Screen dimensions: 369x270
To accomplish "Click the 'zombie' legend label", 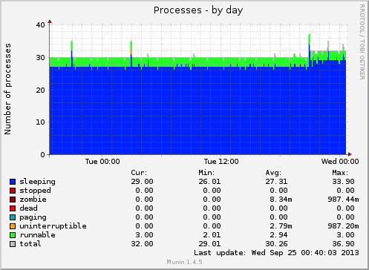I will [x=33, y=200].
